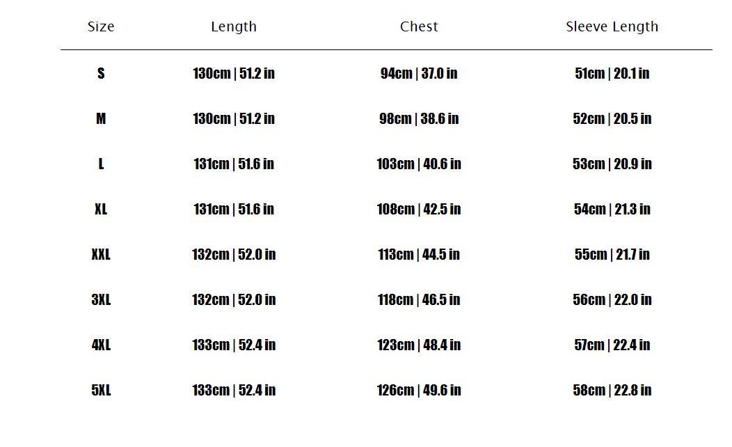Click the Length column header
Image resolution: width=732 pixels, height=447 pixels.
click(234, 27)
